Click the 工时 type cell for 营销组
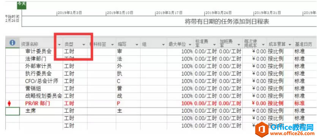This screenshot has height=140, width=317. tap(75, 89)
